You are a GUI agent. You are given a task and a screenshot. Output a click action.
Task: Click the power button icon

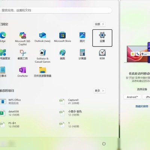tap(104, 144)
